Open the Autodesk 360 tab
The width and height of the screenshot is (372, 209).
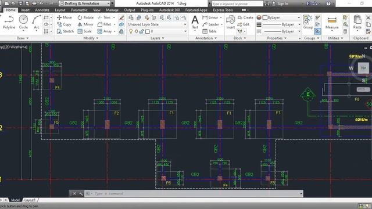click(x=169, y=10)
